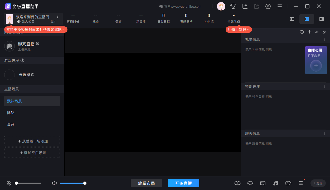Select 隐私 scene
Screen dimensions: 330x190
32,113
